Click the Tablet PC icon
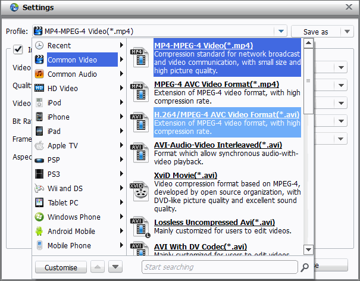The height and width of the screenshot is (281, 360). click(39, 202)
